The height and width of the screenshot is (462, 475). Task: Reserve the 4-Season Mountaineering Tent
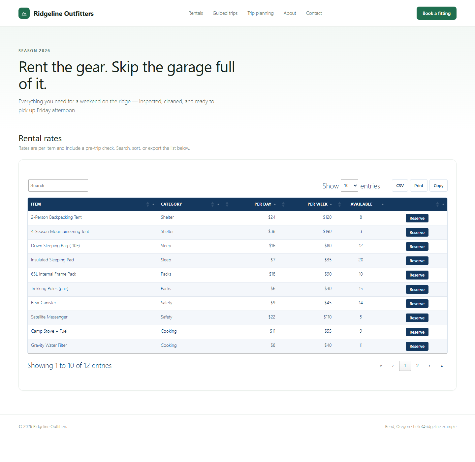pos(417,232)
